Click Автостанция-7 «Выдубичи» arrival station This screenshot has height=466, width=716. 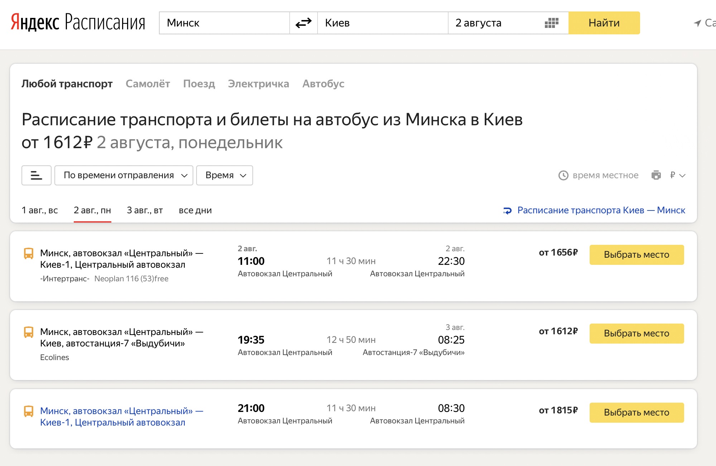tap(413, 353)
